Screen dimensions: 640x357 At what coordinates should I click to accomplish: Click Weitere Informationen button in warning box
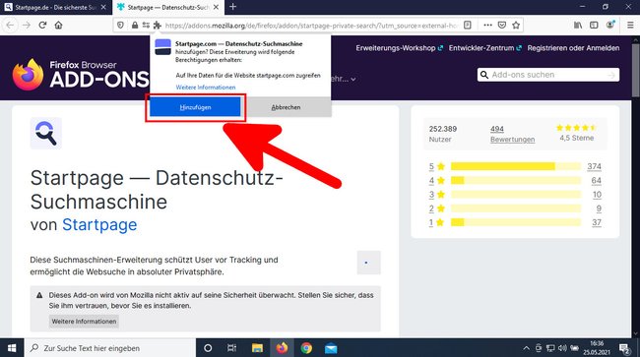coord(84,322)
